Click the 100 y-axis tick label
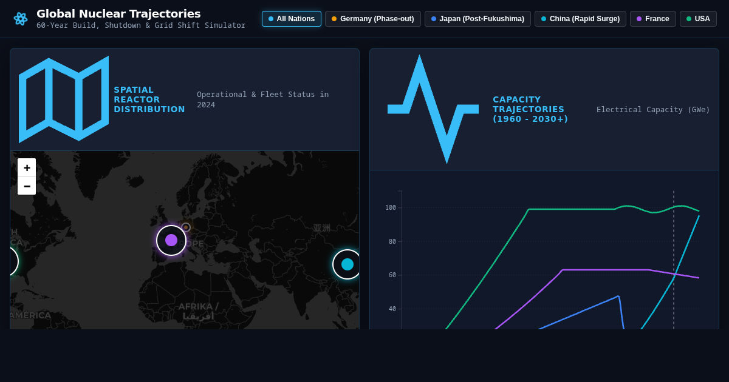This screenshot has width=729, height=382. coord(391,207)
